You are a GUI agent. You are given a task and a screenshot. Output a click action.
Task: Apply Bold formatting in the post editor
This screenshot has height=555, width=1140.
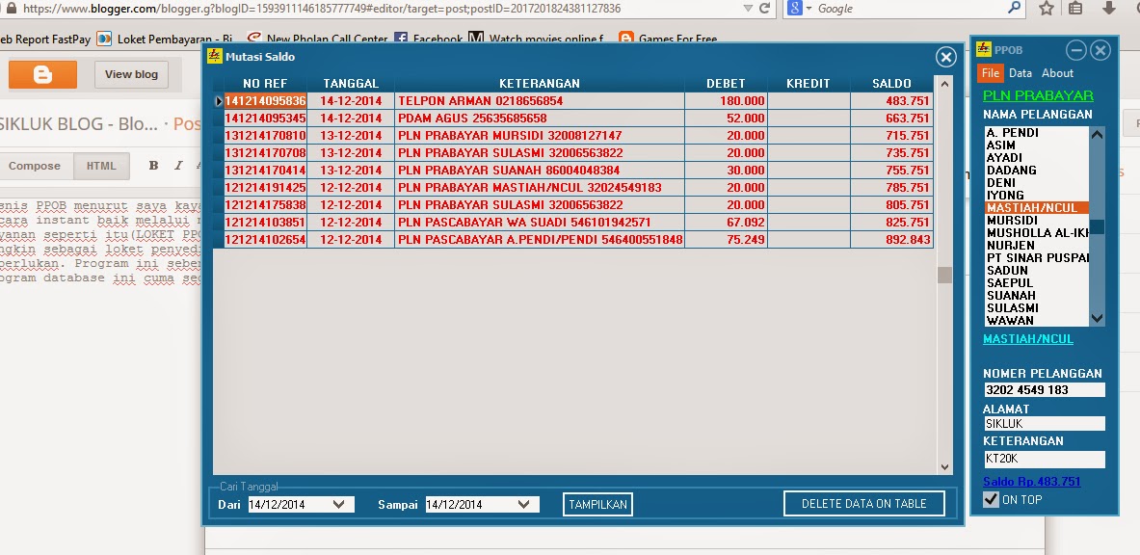pos(152,165)
